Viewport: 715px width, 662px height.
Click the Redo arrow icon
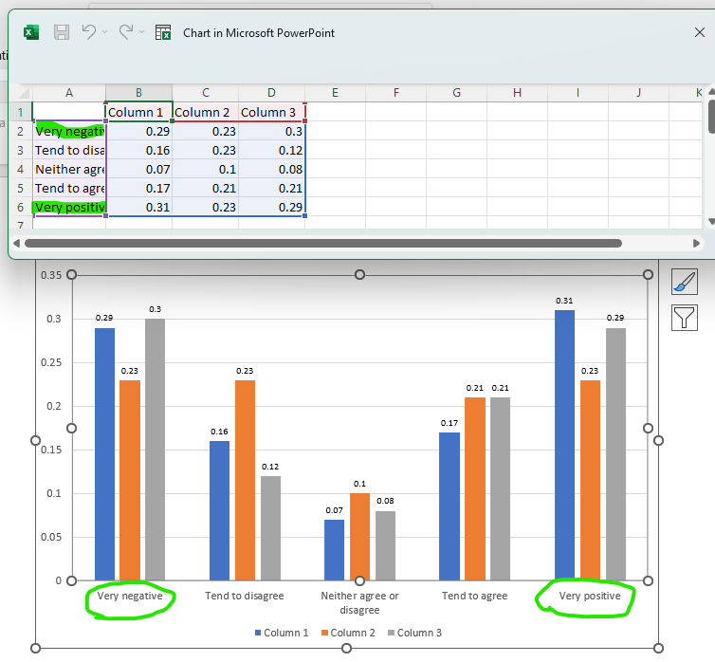coord(125,32)
